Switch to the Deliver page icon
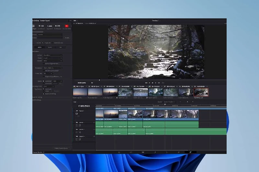Image resolution: width=259 pixels, height=172 pixels. pos(190,152)
